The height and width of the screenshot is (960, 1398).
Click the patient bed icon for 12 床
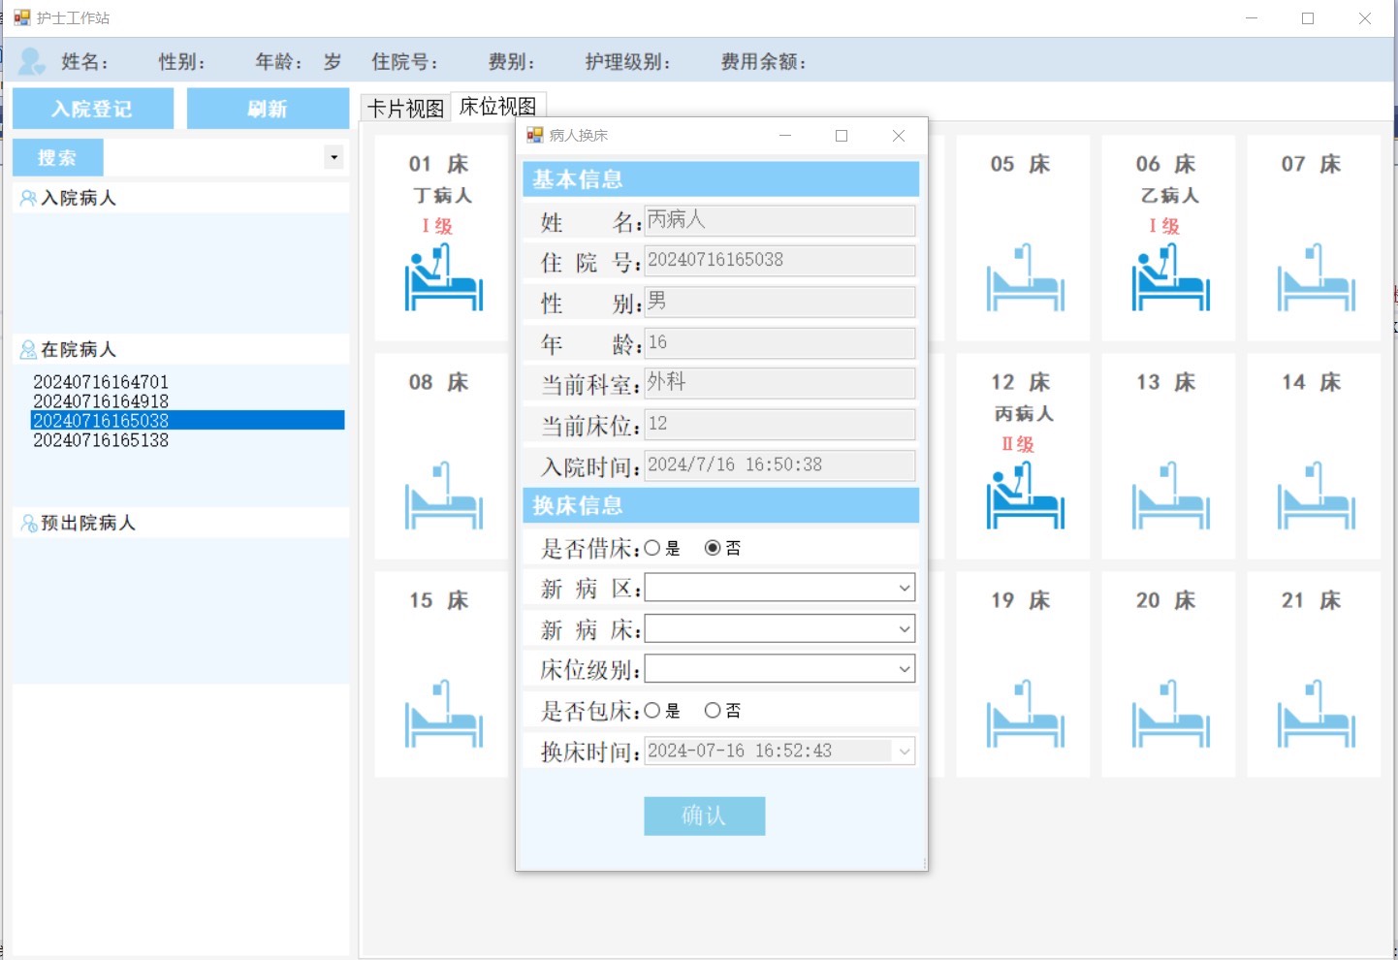[x=1025, y=496]
